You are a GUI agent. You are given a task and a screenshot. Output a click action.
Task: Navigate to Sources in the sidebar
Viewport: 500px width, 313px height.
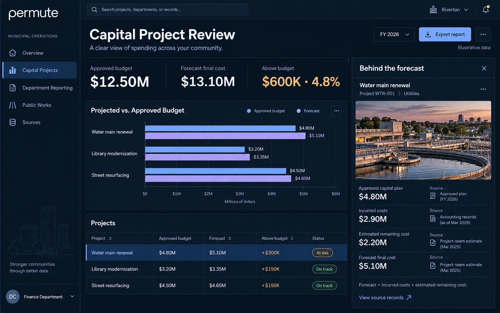coord(39,122)
